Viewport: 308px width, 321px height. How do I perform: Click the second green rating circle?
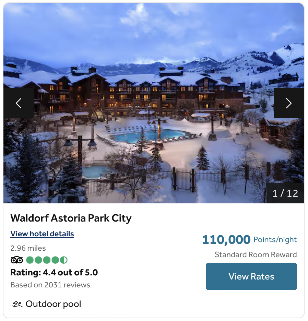[38, 260]
